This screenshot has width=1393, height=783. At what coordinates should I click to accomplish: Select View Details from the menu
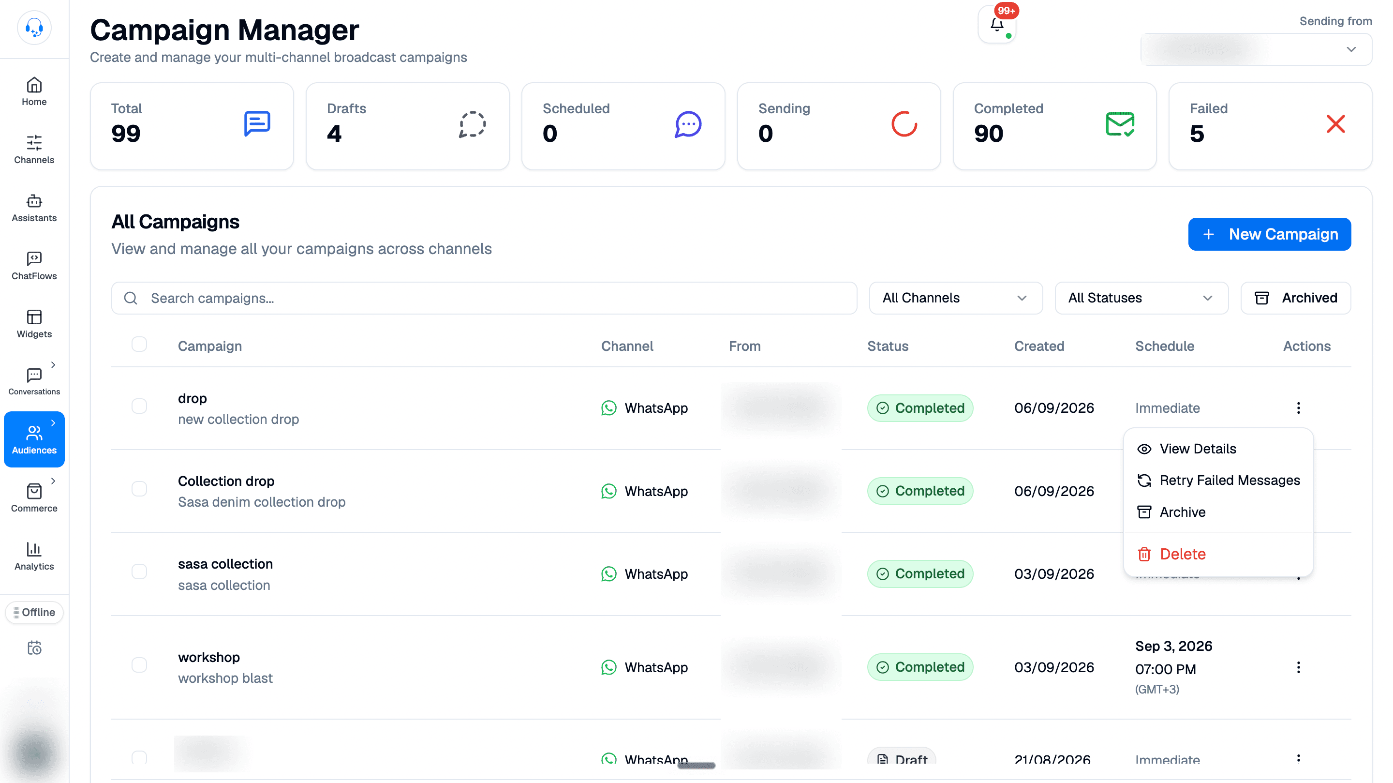click(1218, 449)
